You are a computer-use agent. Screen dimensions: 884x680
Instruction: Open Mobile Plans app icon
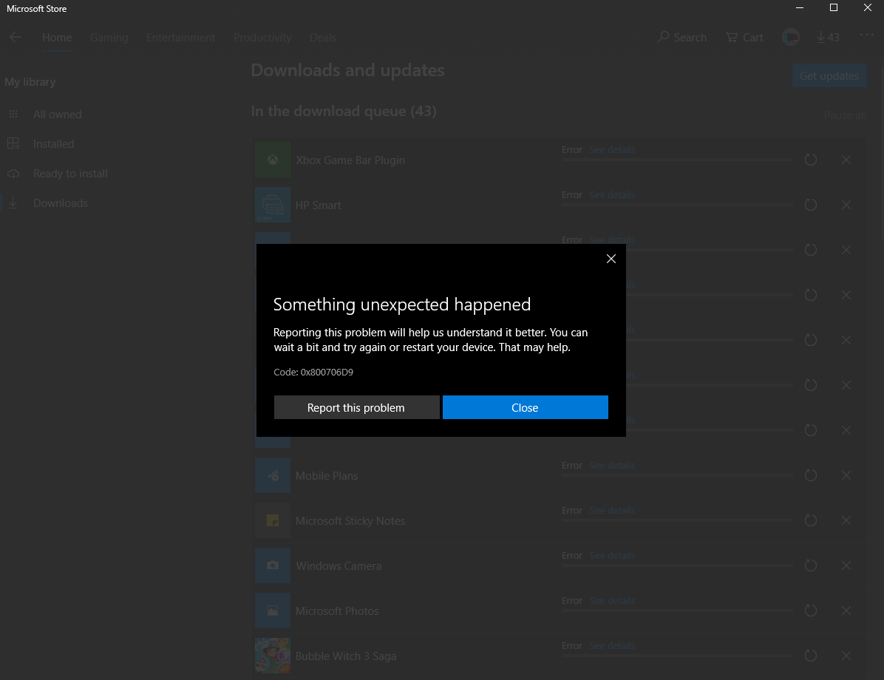(x=273, y=475)
